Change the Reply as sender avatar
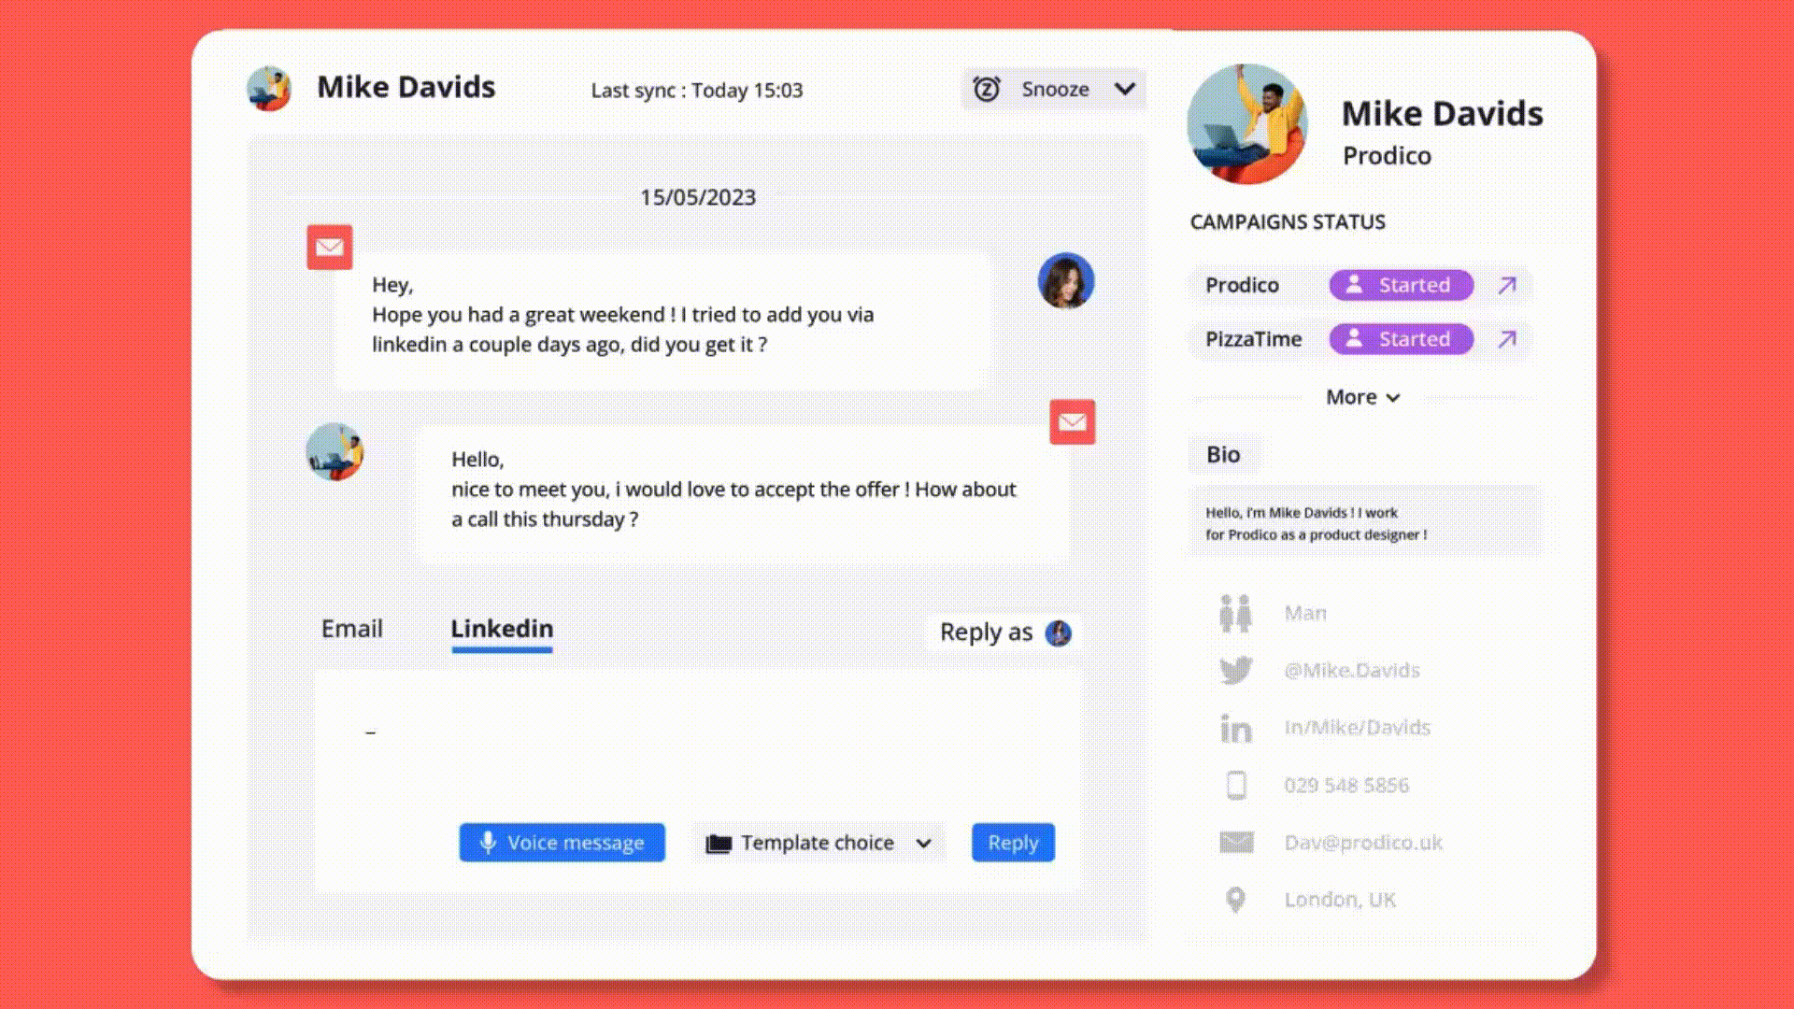1794x1009 pixels. pyautogui.click(x=1058, y=633)
